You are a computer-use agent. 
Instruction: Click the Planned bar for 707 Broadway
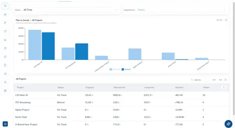68,54
